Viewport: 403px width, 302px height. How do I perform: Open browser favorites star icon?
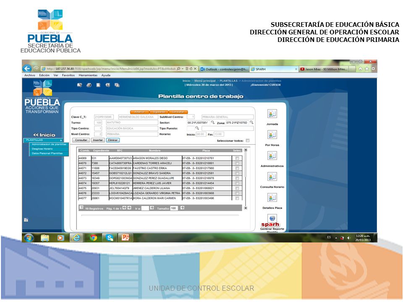367,69
